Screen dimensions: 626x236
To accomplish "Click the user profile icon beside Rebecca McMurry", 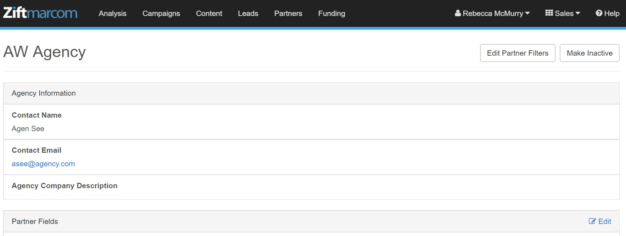I will (458, 13).
